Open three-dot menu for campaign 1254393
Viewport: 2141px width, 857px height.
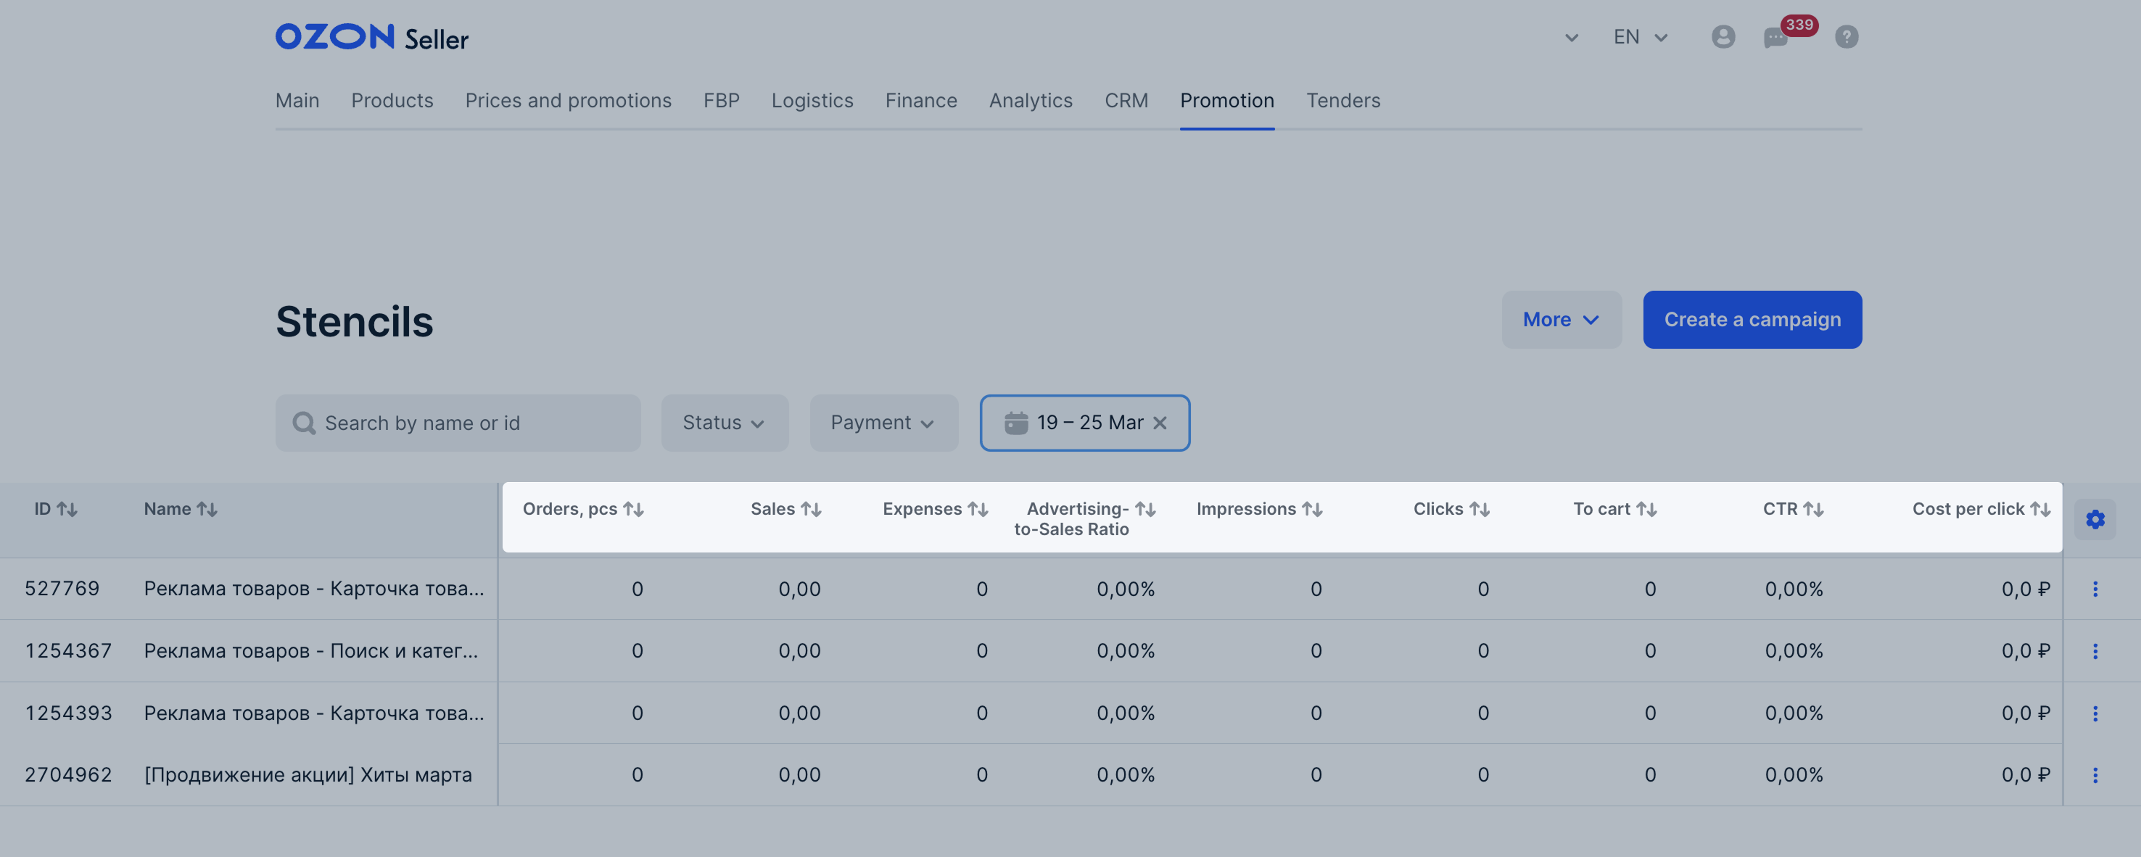[x=2095, y=713]
